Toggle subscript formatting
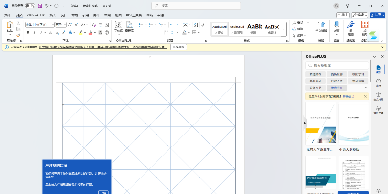The height and width of the screenshot is (194, 388). point(57,32)
